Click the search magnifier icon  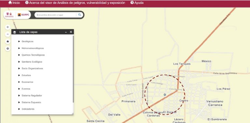click(x=79, y=15)
